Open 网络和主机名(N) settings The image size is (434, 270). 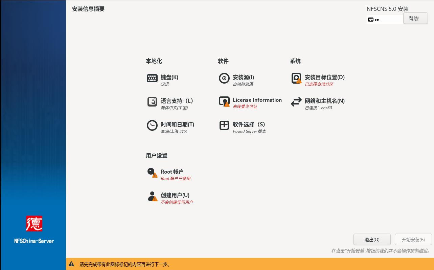[325, 101]
